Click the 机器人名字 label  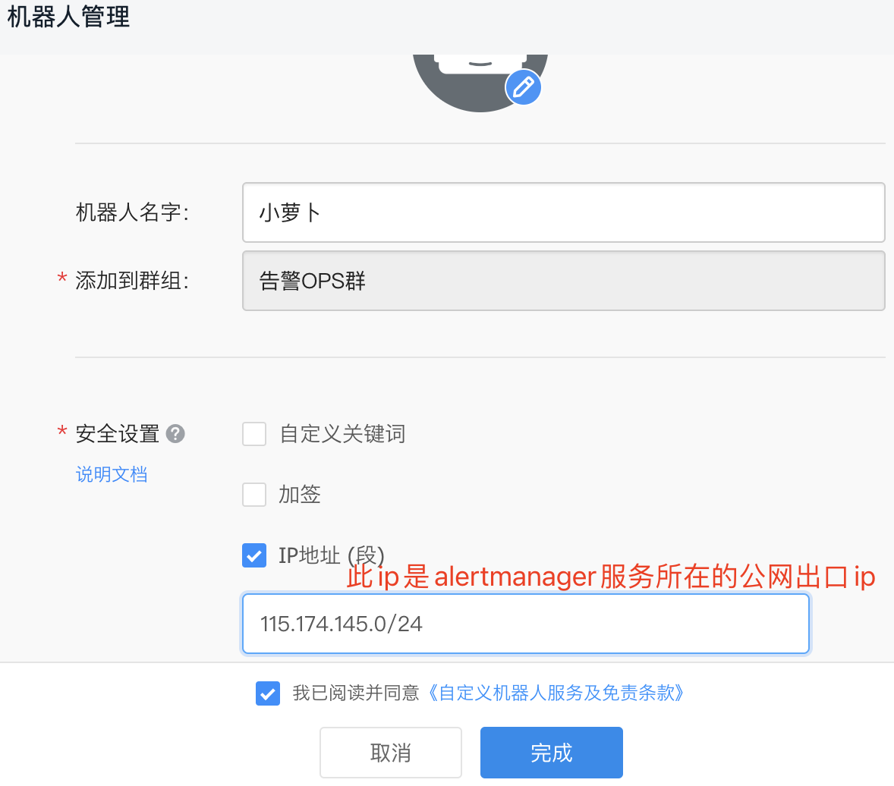pos(132,212)
